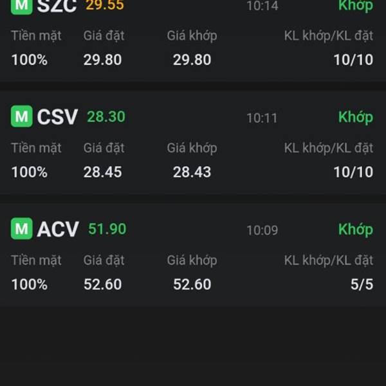Tap the Khớp status on the SZC order

coord(355,6)
